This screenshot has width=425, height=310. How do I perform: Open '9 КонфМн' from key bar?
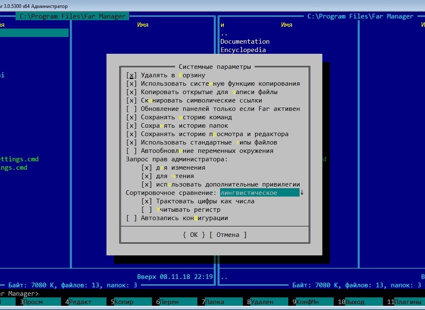coord(313,302)
